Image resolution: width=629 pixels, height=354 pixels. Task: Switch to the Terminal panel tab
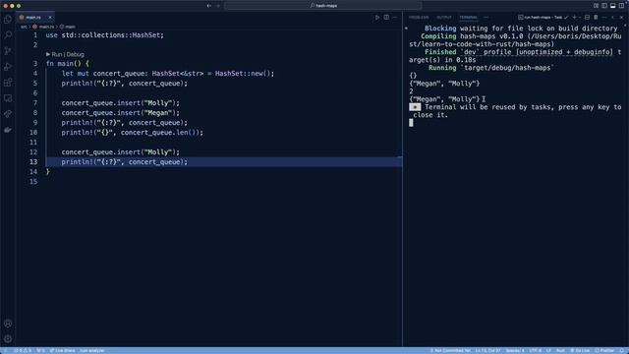click(x=468, y=18)
